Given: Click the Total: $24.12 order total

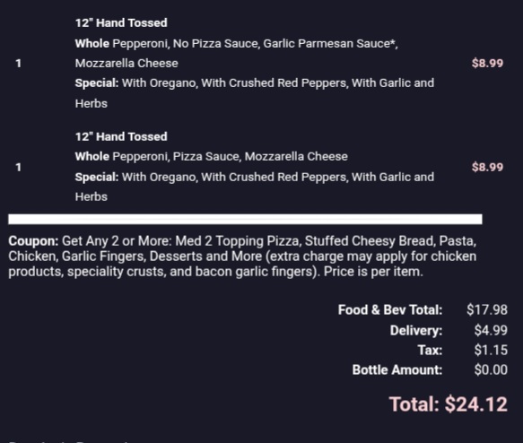Looking at the screenshot, I should pyautogui.click(x=449, y=404).
